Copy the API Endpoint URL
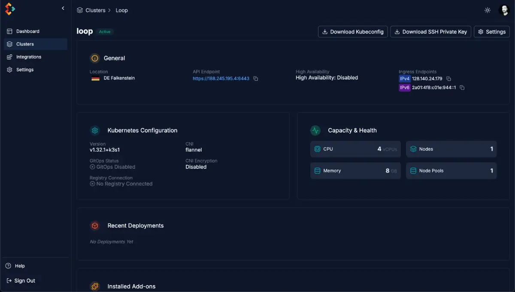Image resolution: width=515 pixels, height=292 pixels. point(256,79)
